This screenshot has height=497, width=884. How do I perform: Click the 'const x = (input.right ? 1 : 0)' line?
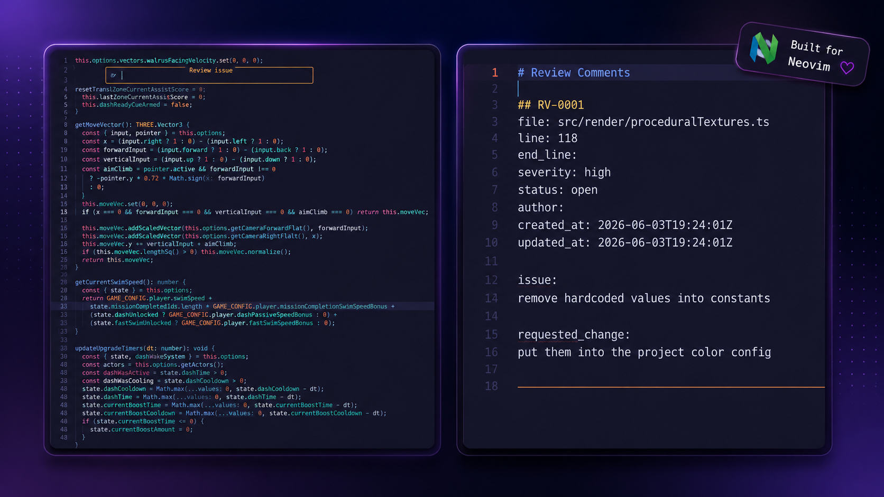tap(182, 142)
